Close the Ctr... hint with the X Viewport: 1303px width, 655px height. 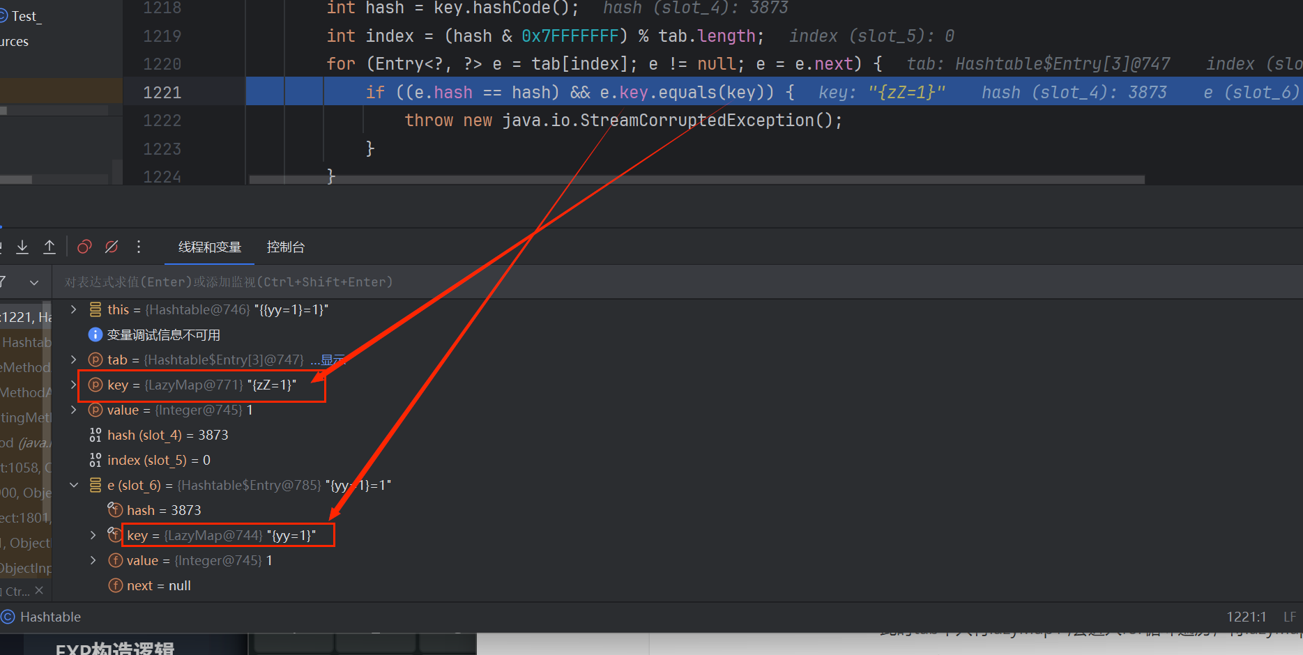pyautogui.click(x=39, y=591)
